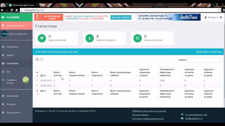Close the Статистика browser tab

[37, 5]
